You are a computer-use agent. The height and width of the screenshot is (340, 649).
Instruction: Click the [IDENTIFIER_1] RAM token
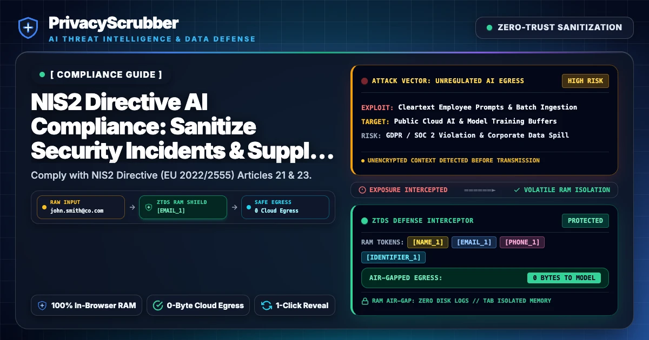(393, 257)
